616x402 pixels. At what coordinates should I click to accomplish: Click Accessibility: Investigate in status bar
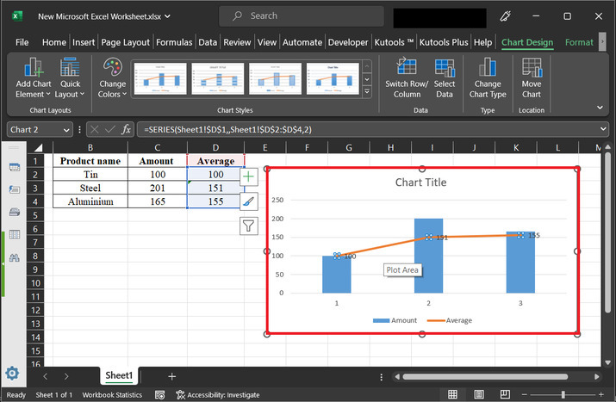(218, 395)
